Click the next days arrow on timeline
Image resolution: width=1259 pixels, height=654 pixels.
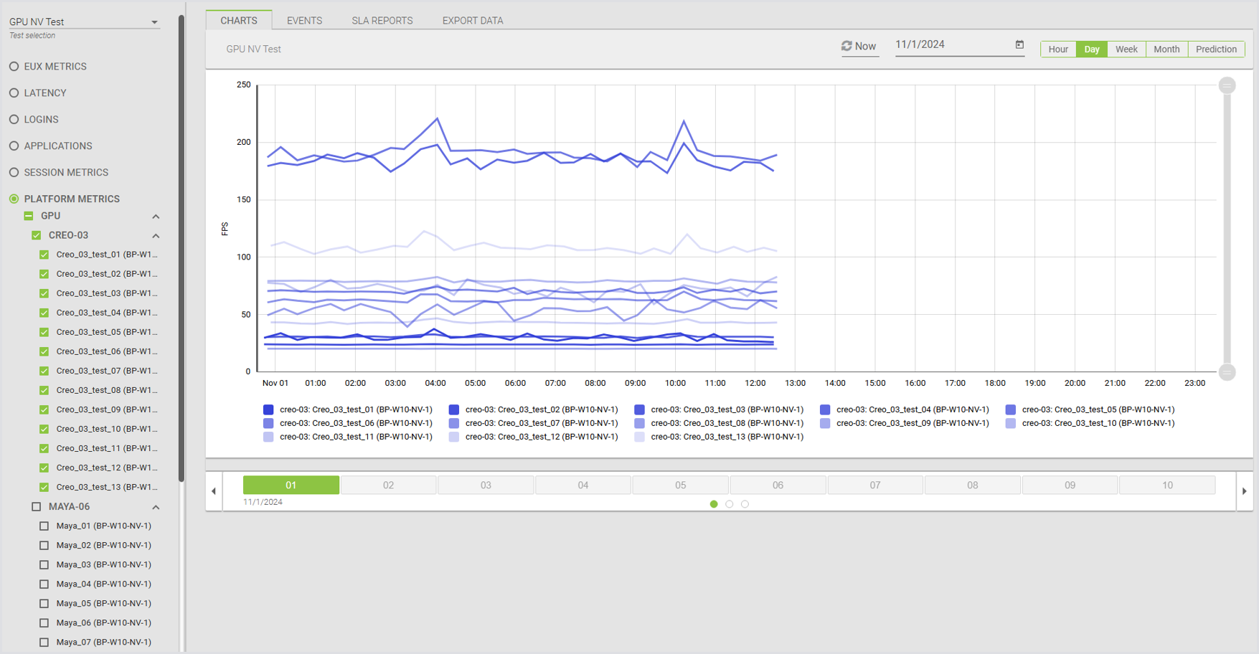click(1244, 491)
